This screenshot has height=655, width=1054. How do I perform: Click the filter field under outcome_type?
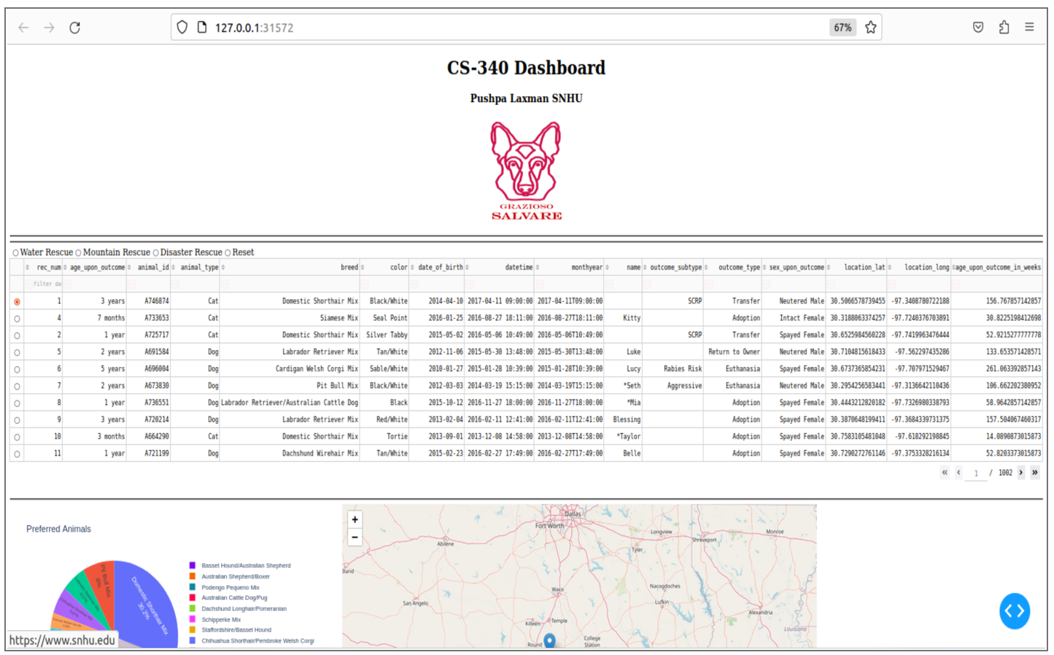point(732,284)
